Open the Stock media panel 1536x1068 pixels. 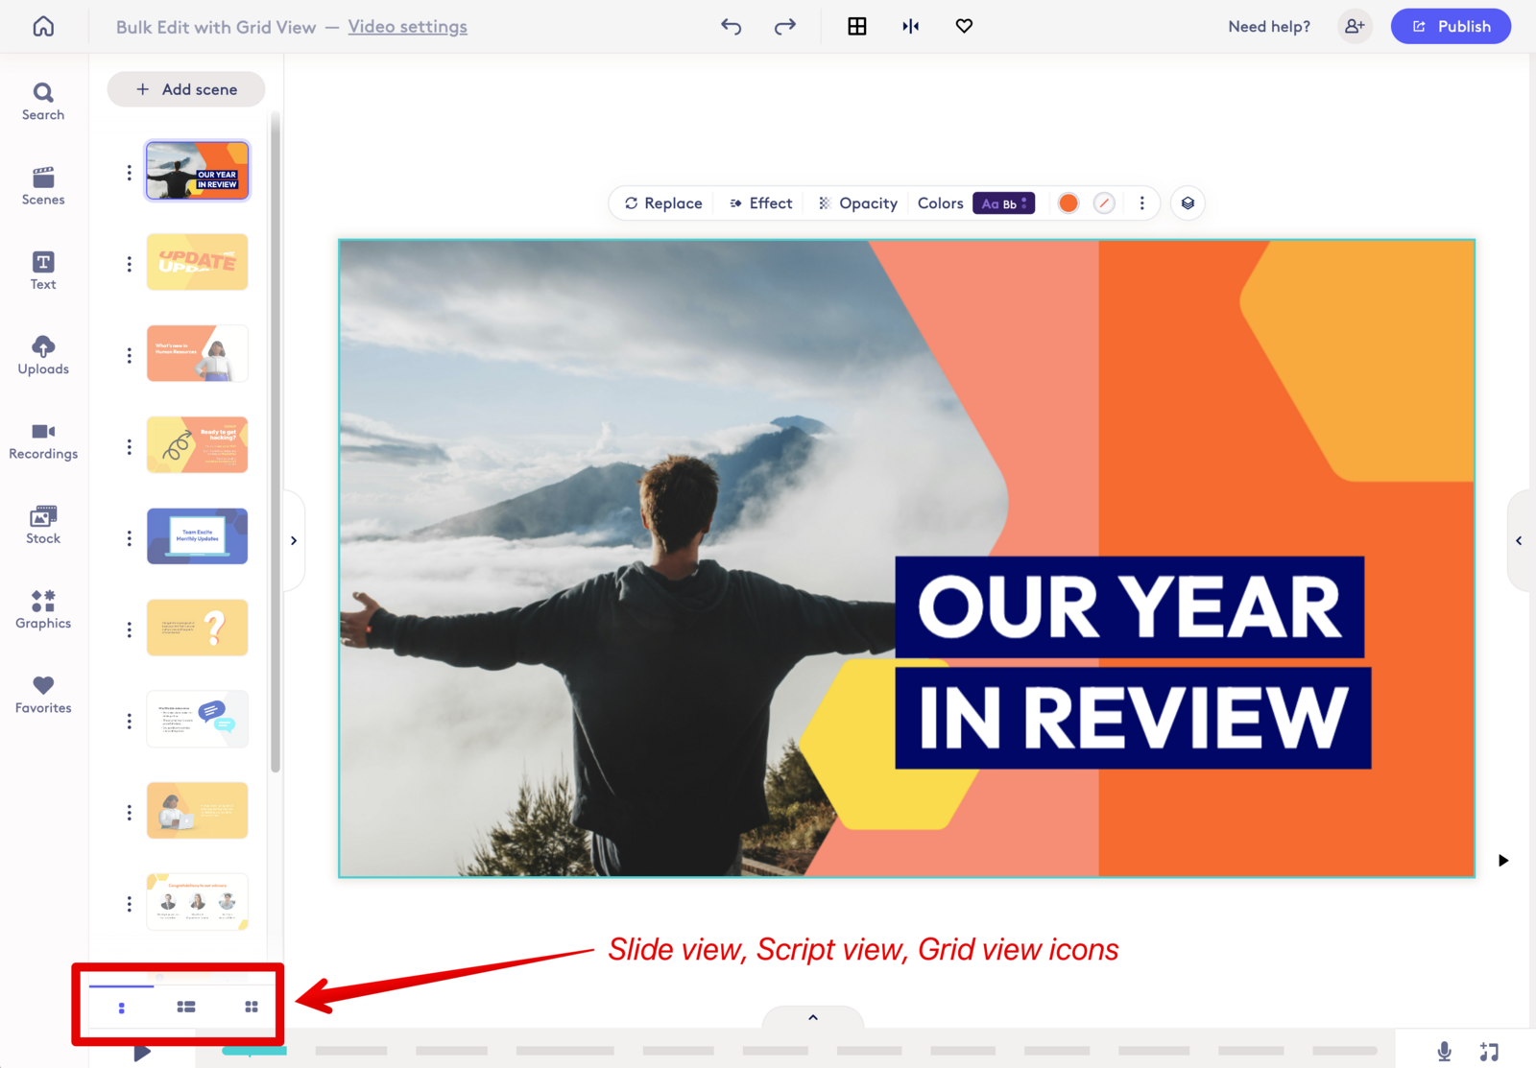pos(43,525)
